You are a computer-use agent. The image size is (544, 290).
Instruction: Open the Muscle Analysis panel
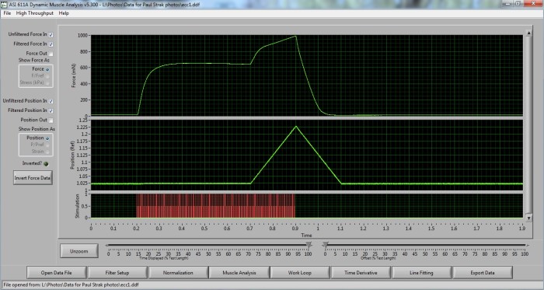pos(239,273)
